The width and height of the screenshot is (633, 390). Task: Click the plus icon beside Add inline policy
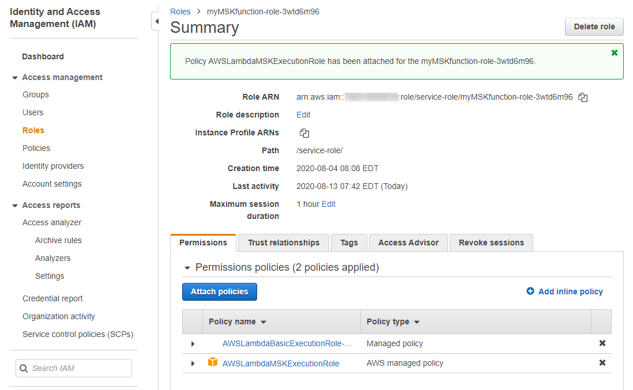530,291
